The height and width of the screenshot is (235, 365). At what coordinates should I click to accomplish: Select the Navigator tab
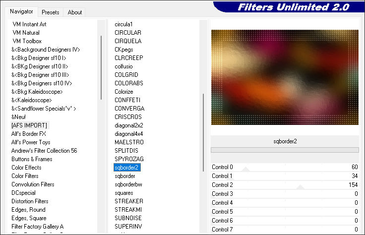21,11
